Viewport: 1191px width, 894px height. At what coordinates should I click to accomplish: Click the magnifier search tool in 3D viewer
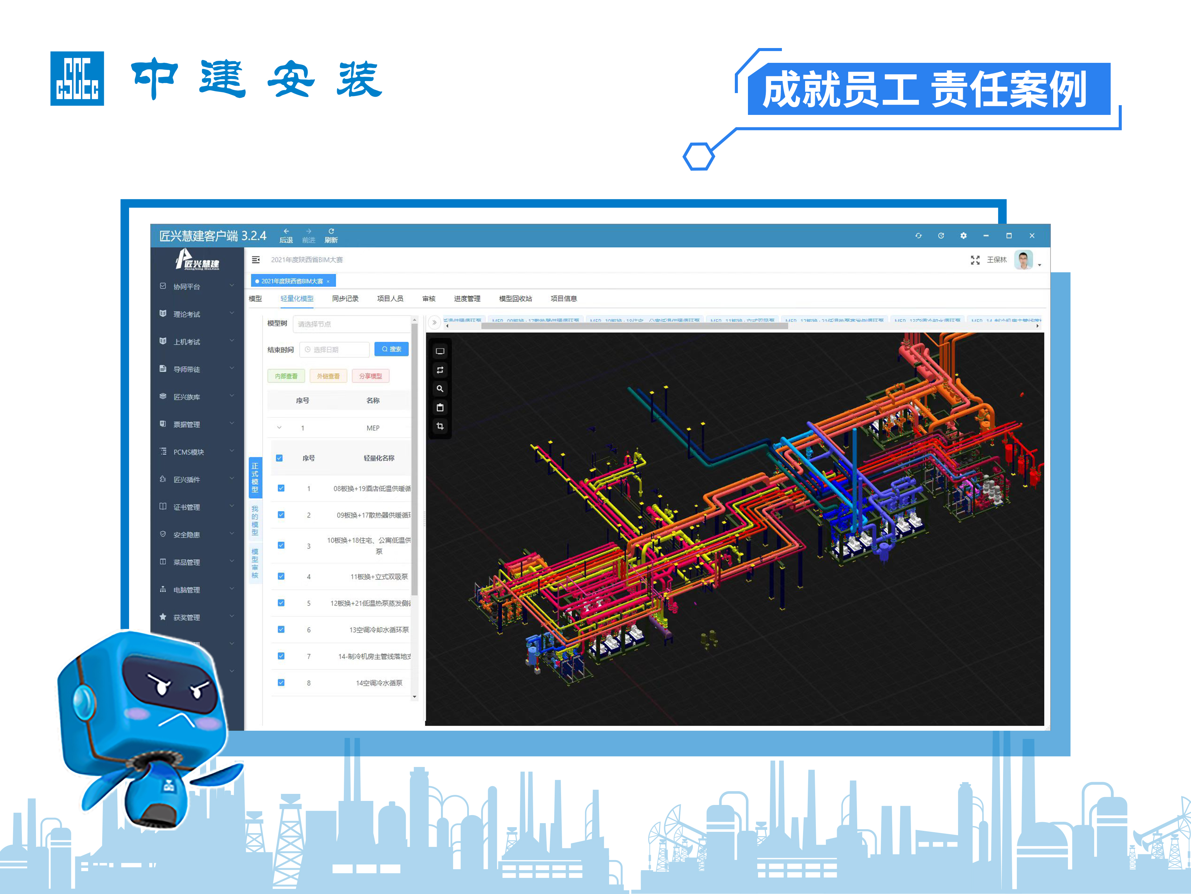[440, 389]
